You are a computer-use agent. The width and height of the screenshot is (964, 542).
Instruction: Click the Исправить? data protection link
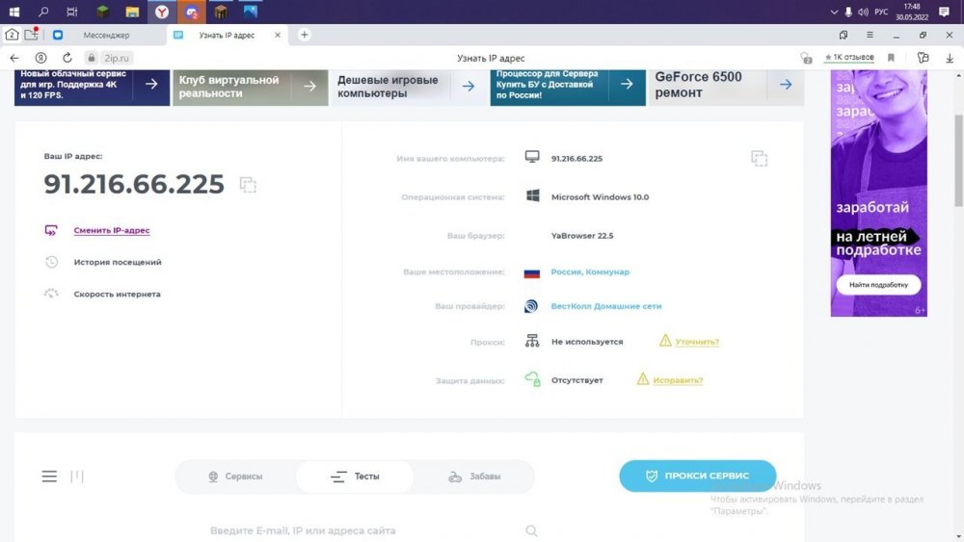pos(678,380)
